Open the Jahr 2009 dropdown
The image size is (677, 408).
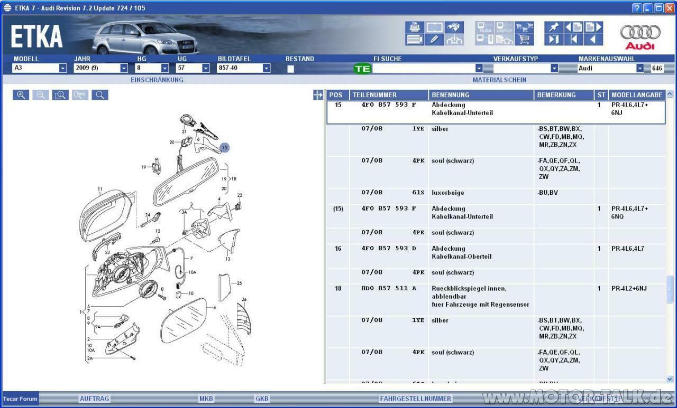[124, 68]
